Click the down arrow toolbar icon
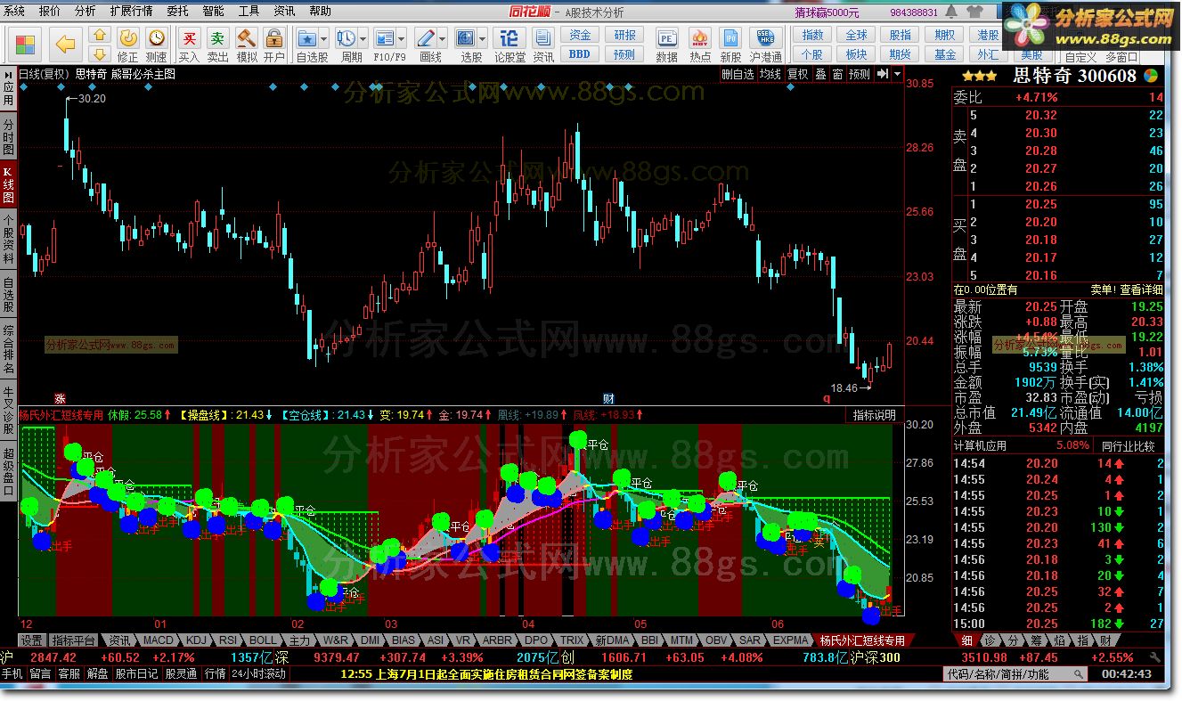The height and width of the screenshot is (701, 1182). click(x=100, y=53)
